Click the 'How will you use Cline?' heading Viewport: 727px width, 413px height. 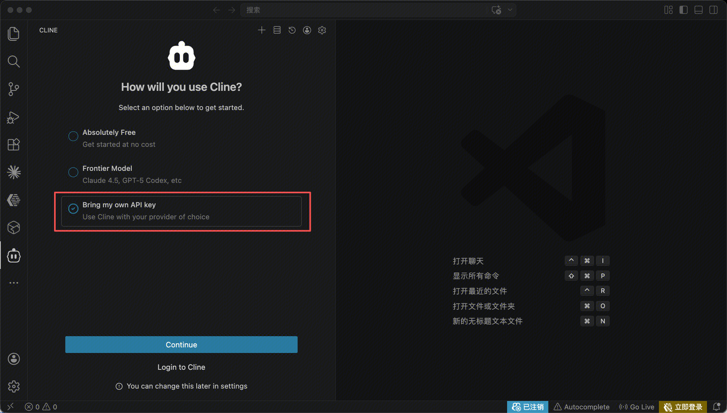pos(181,87)
